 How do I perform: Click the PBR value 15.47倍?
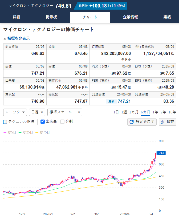[124, 87]
